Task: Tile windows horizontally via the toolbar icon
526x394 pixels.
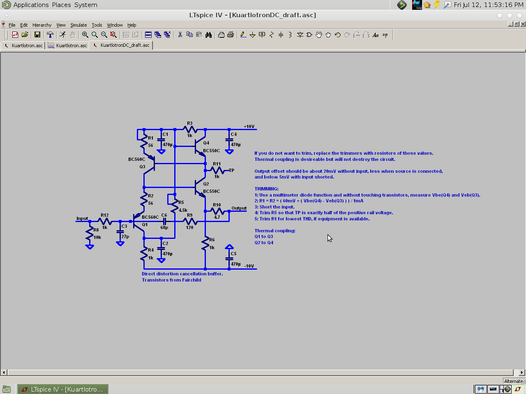Action: [x=148, y=35]
